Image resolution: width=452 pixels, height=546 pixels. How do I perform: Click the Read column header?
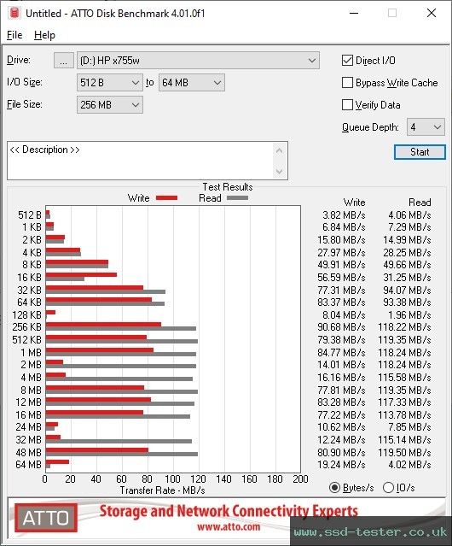coord(420,203)
